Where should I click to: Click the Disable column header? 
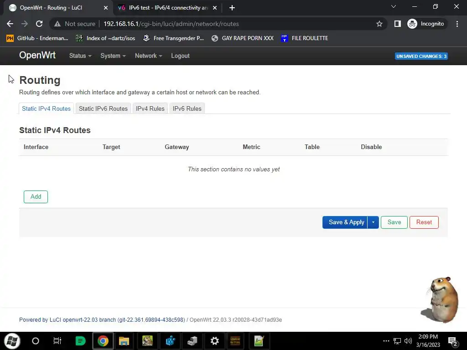(x=371, y=147)
